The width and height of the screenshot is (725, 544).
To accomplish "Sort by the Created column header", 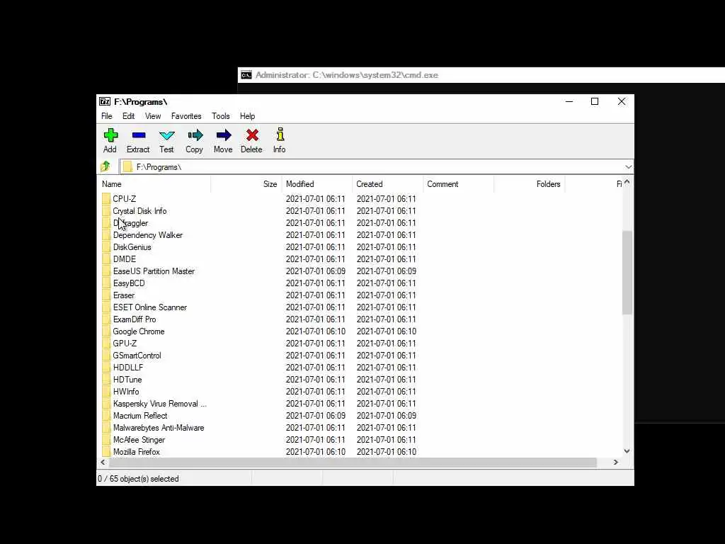I will click(387, 184).
